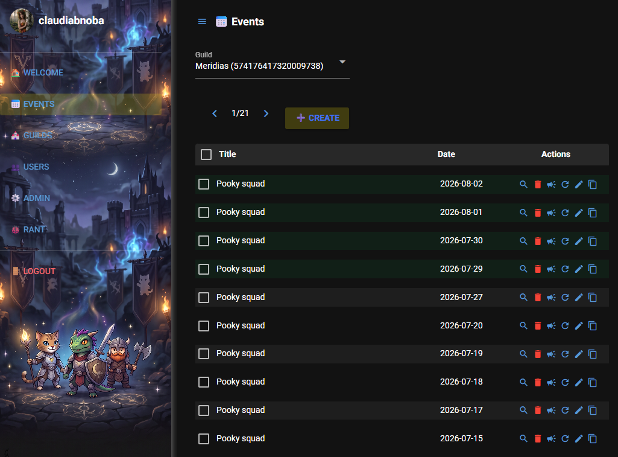Click the page indicator 1/21
This screenshot has width=618, height=457.
coord(240,113)
